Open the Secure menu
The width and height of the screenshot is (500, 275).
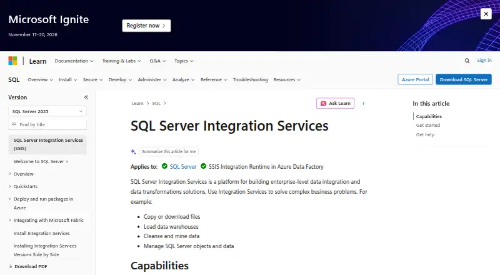pos(92,79)
